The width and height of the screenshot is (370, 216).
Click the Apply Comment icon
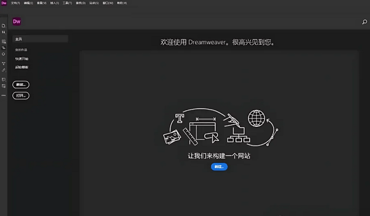pos(3,80)
